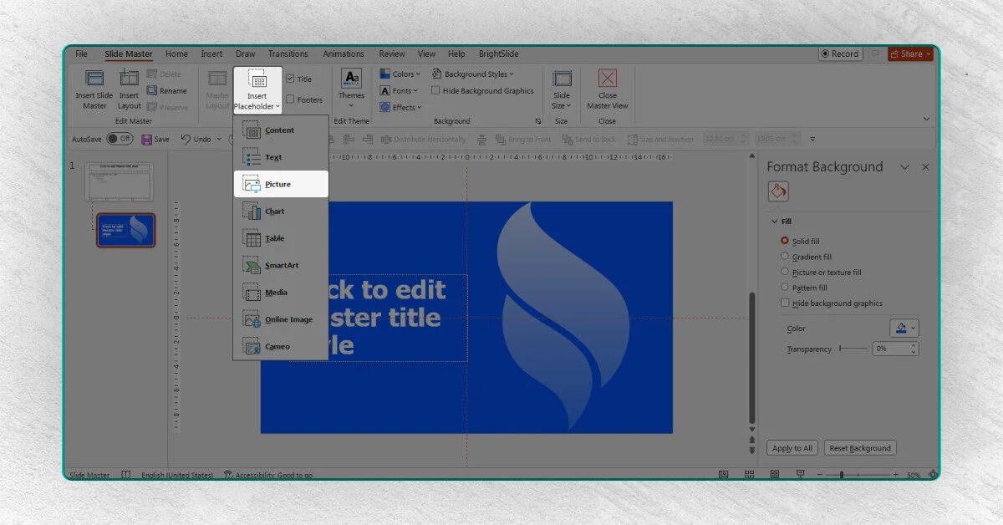Image resolution: width=1003 pixels, height=525 pixels.
Task: Select the Gradient fill radio button
Action: point(784,257)
